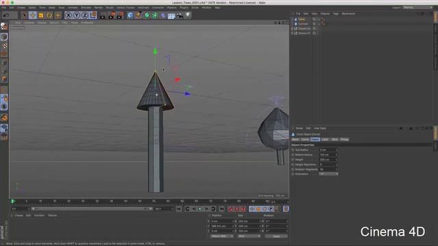Go to end of animation button
The width and height of the screenshot is (438, 246).
[222, 209]
